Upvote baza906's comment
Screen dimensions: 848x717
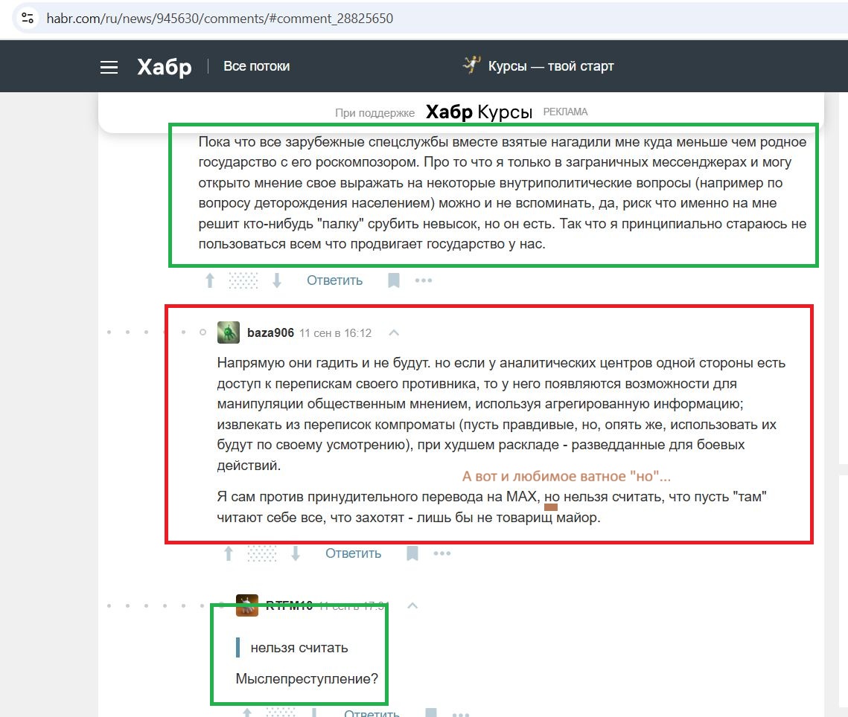229,553
